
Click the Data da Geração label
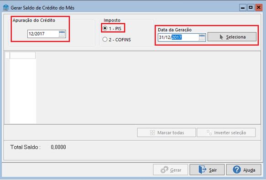pos(175,30)
